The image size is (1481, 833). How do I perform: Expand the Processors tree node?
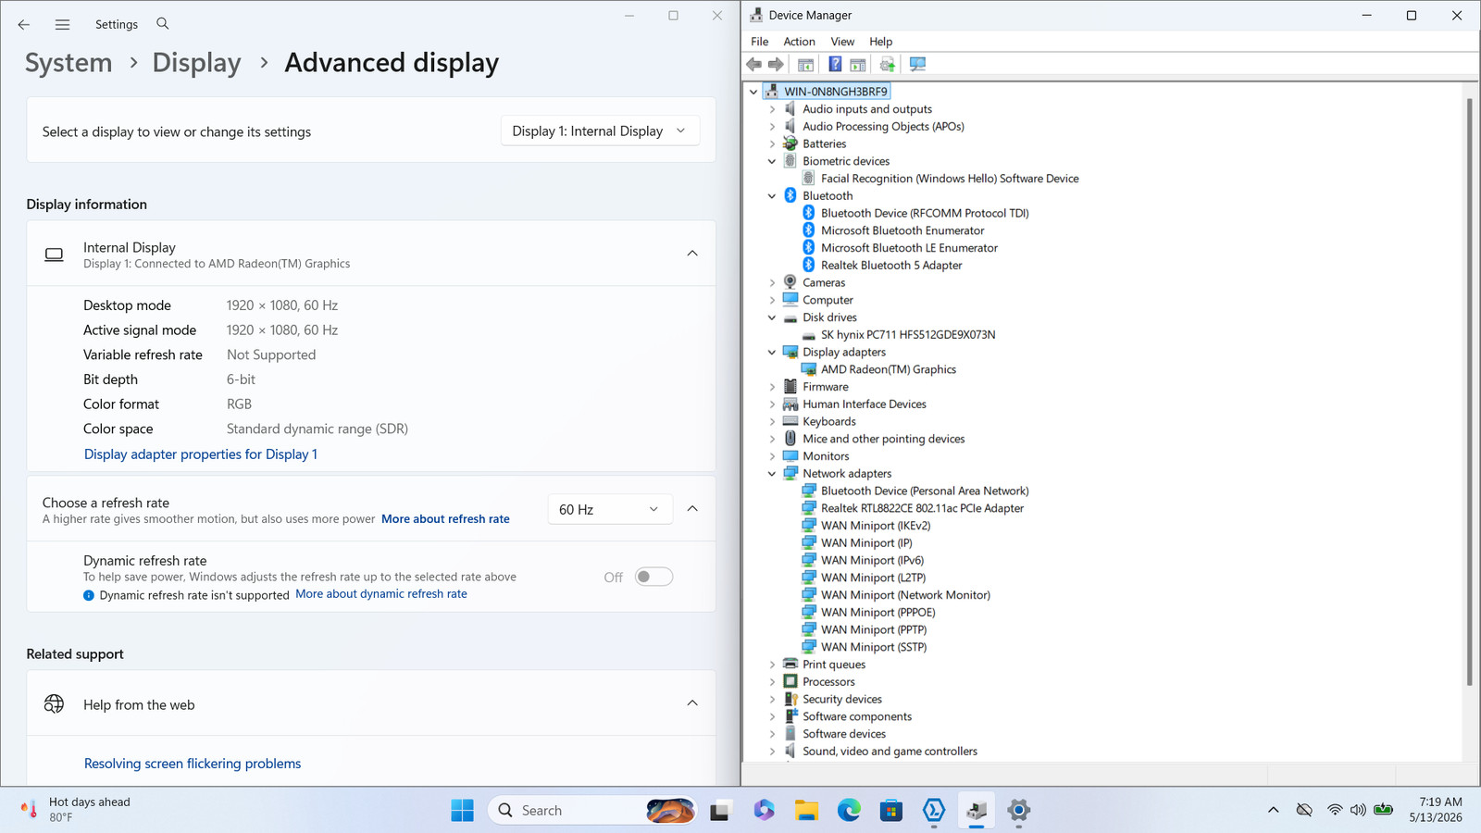pos(772,682)
